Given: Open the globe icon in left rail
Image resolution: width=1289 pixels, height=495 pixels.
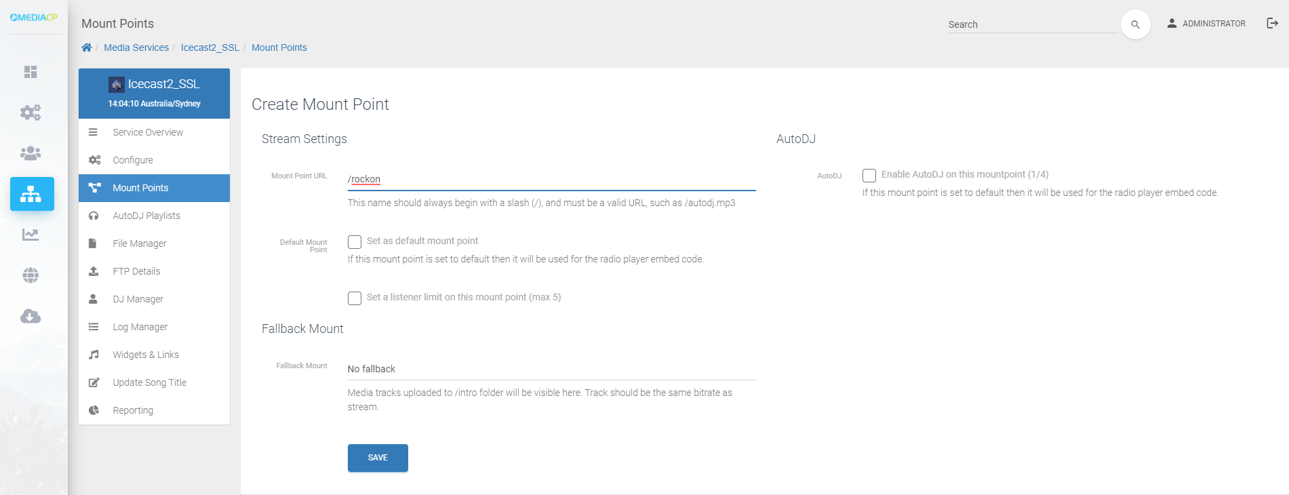Looking at the screenshot, I should pyautogui.click(x=31, y=275).
